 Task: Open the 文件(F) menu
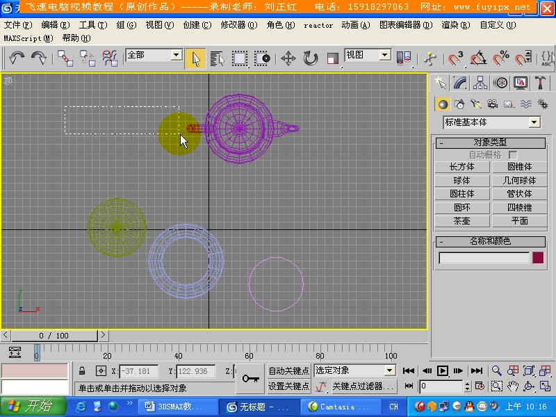coord(18,25)
